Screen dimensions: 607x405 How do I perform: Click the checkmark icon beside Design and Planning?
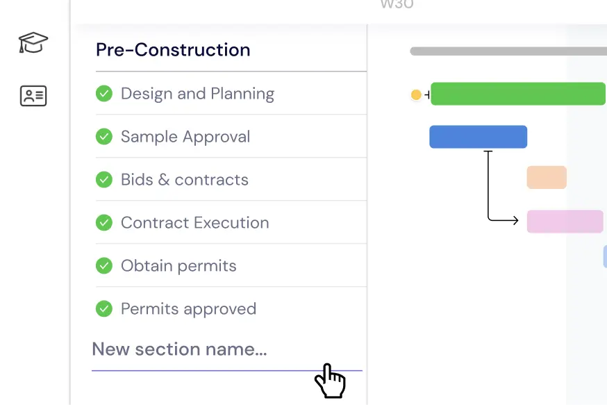[104, 93]
